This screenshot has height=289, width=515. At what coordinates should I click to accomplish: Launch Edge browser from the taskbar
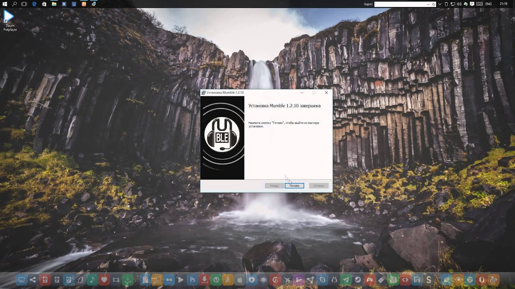tap(34, 4)
